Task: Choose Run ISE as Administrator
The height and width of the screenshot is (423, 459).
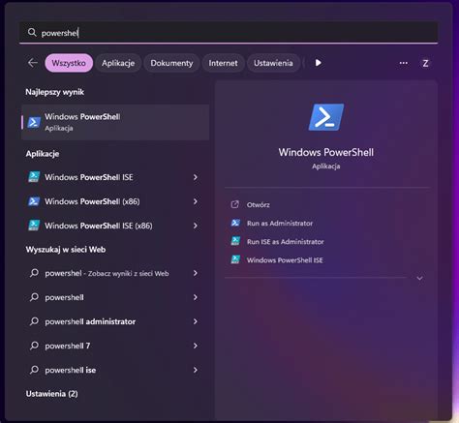Action: point(285,241)
